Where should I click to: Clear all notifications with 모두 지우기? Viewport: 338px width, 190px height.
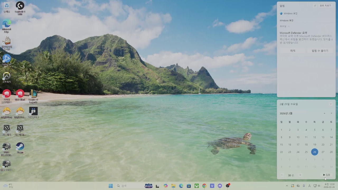325,6
